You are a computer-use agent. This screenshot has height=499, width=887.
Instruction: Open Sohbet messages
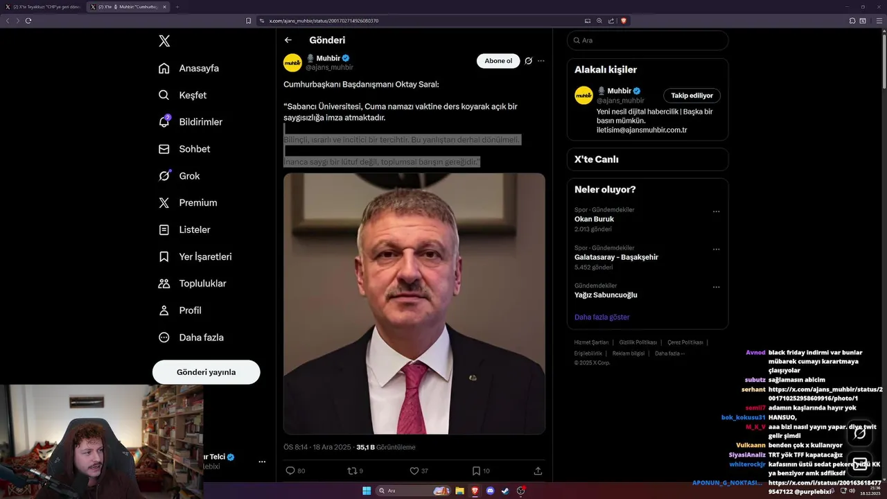[184, 149]
